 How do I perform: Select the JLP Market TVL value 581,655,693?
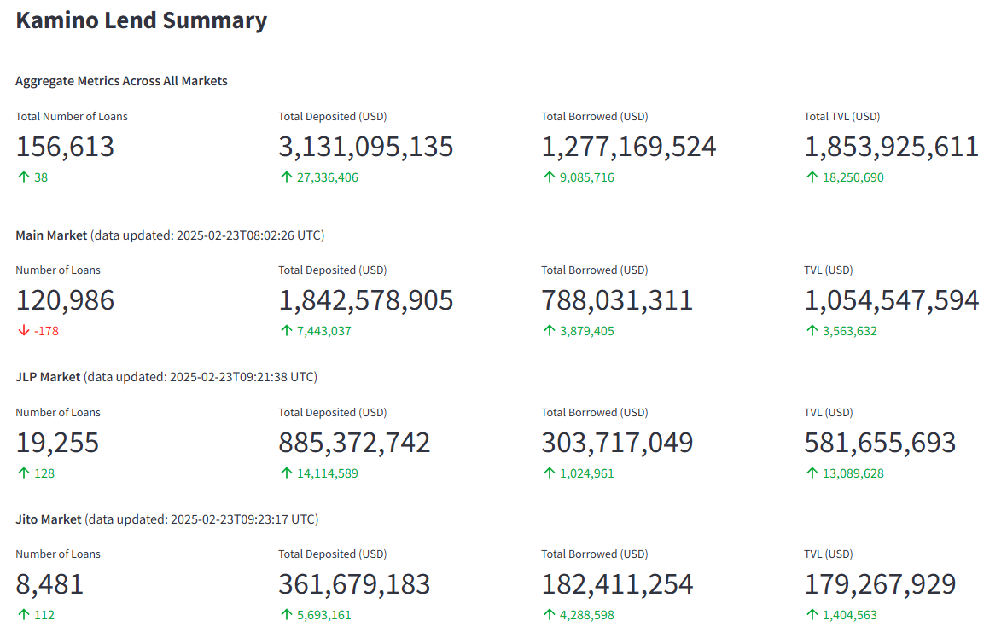point(880,443)
